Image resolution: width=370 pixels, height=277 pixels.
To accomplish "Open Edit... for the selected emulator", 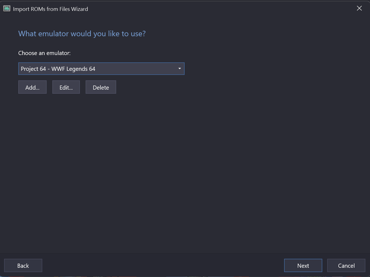I will tap(66, 87).
